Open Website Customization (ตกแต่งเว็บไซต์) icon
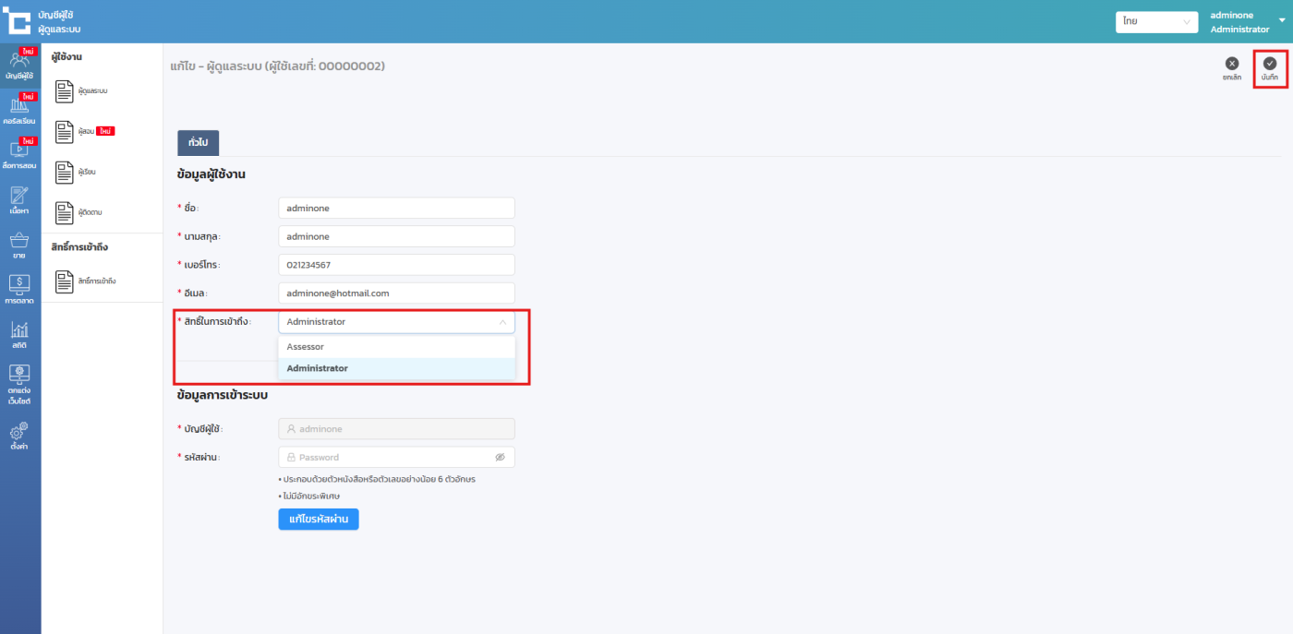 [19, 384]
